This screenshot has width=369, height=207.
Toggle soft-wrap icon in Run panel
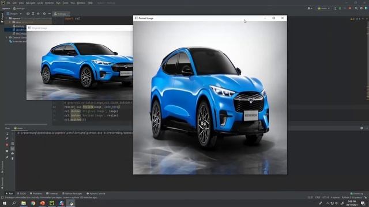pos(13,144)
